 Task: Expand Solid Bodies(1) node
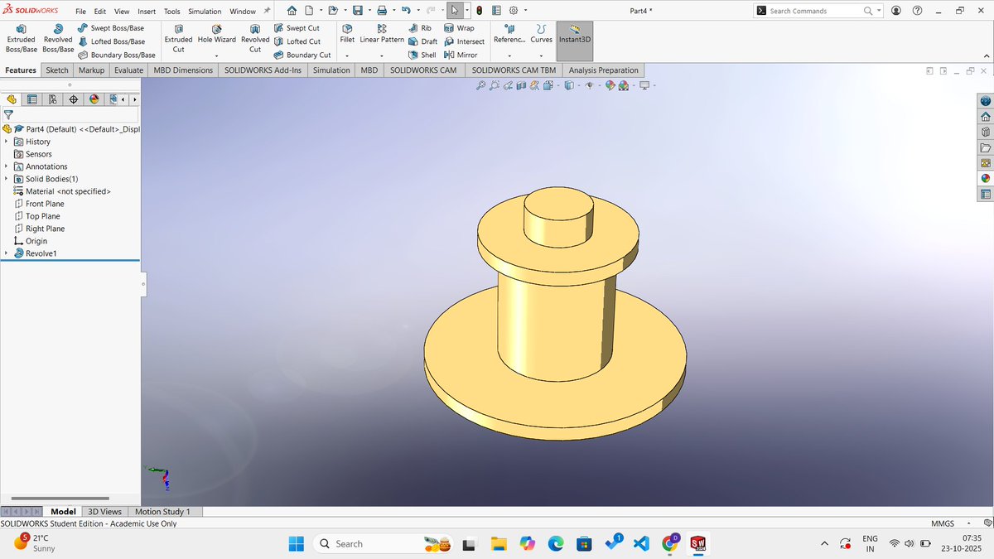[x=6, y=179]
